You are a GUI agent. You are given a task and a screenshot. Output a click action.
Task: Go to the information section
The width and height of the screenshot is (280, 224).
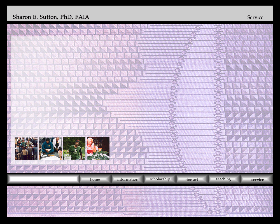128,179
